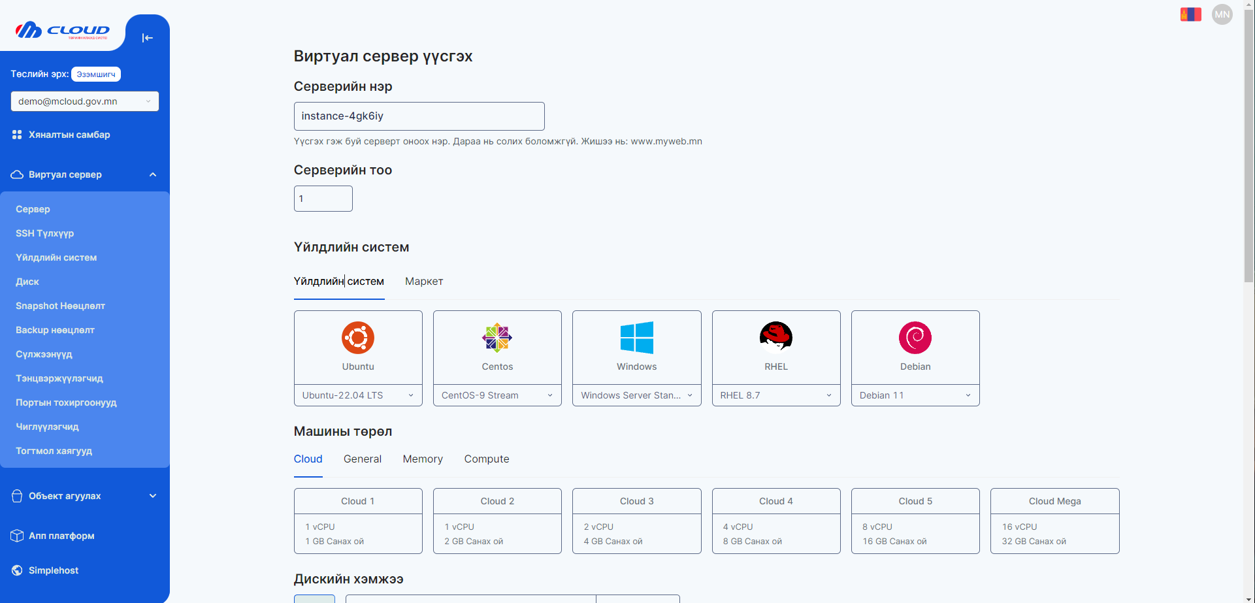This screenshot has width=1255, height=603.
Task: Go to Simplehost in the sidebar
Action: pos(54,570)
